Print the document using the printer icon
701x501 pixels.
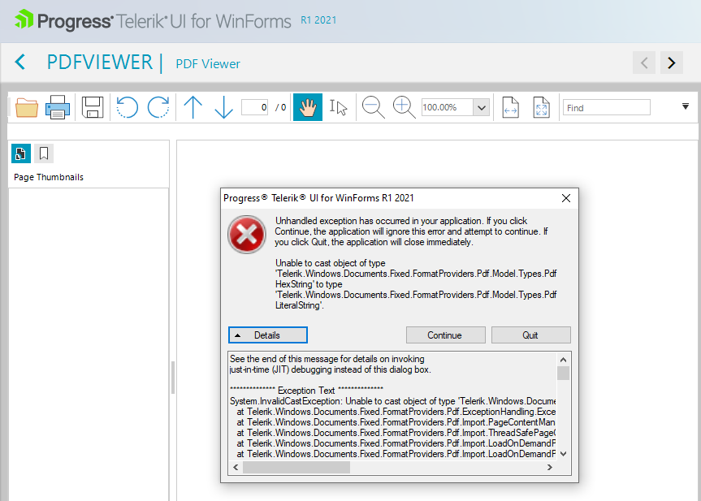[58, 107]
